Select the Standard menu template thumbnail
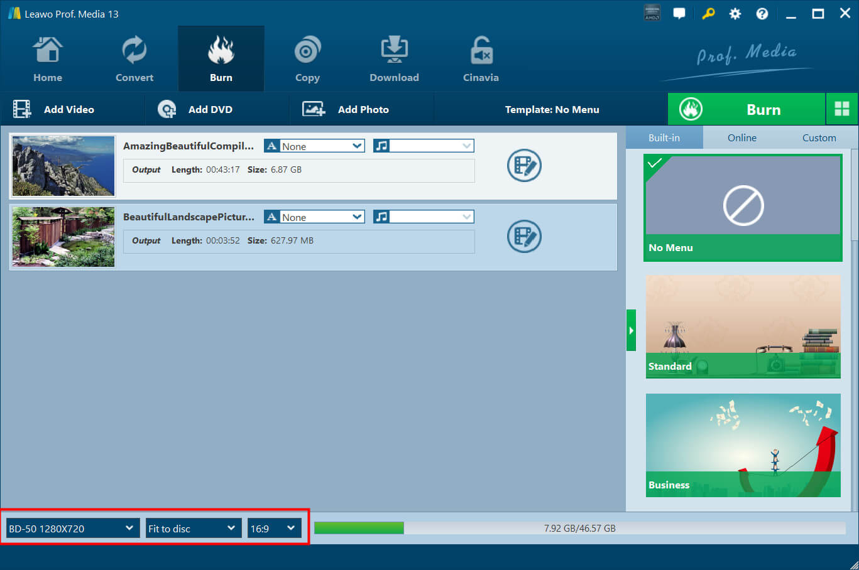The image size is (859, 570). pyautogui.click(x=743, y=326)
